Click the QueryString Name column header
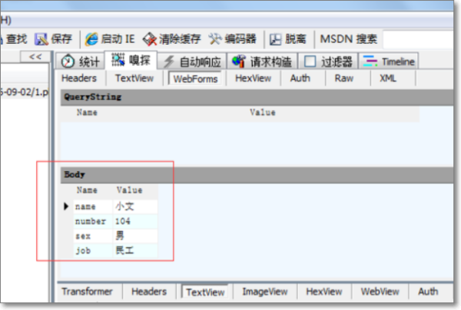Viewport: 461px width, 310px height. (x=87, y=113)
